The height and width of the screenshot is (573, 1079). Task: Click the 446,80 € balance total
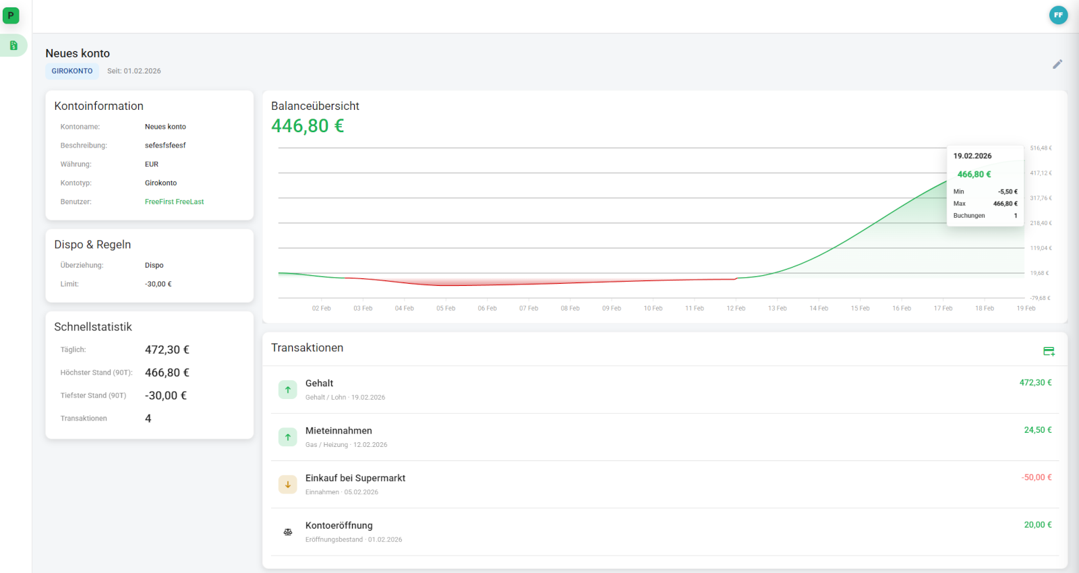pos(308,126)
